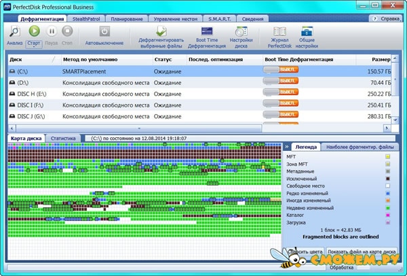Open the Управление местом tab
Viewport: 407px width, 276px height.
(x=176, y=19)
